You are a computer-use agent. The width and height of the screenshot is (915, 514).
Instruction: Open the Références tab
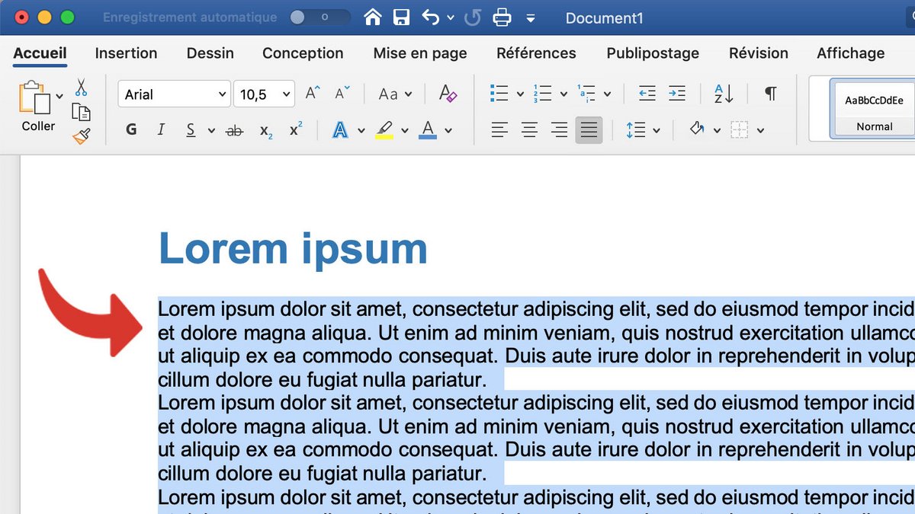(536, 53)
